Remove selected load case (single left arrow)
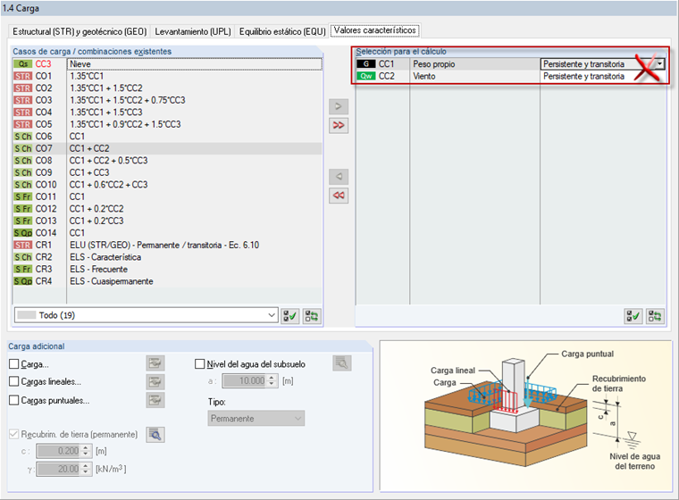 pos(339,177)
